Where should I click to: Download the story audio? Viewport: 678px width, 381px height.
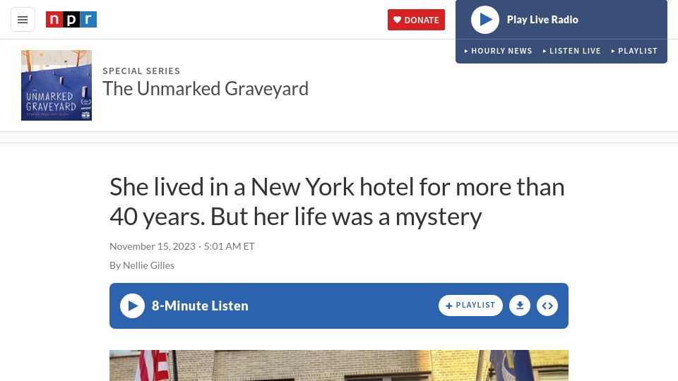pos(520,306)
